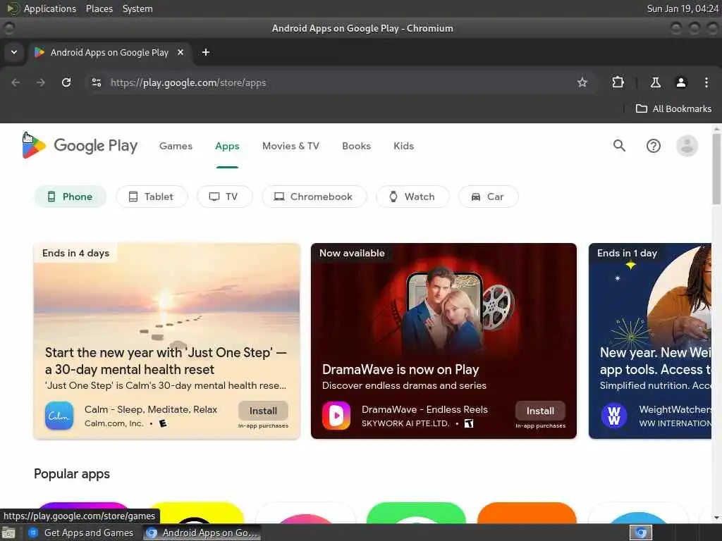Click the WeightWatchers app icon
Viewport: 722px width, 541px height.
pyautogui.click(x=614, y=416)
